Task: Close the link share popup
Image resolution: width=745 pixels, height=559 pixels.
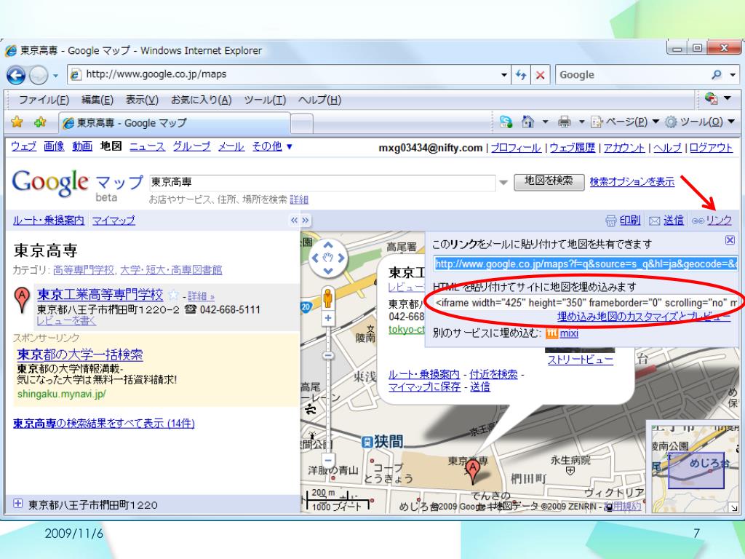Action: (x=730, y=240)
